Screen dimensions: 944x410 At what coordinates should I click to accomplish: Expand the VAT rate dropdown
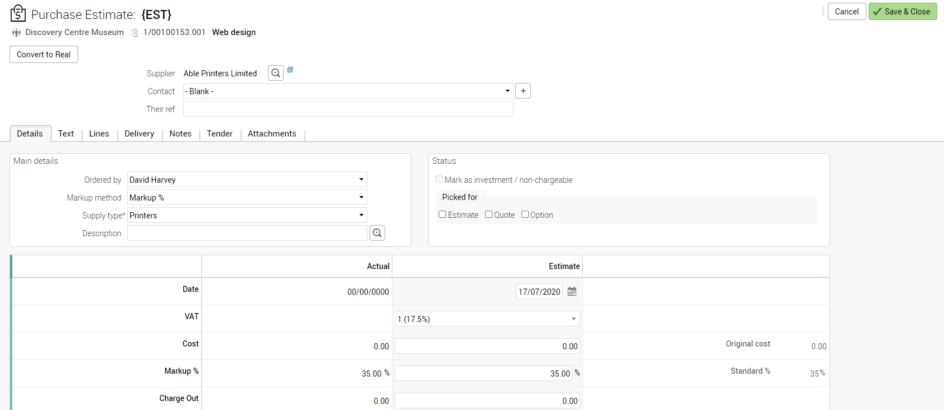coord(573,319)
